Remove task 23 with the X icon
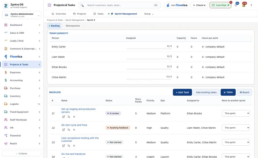Image resolution: width=258 pixels, height=158 pixels. (x=74, y=146)
